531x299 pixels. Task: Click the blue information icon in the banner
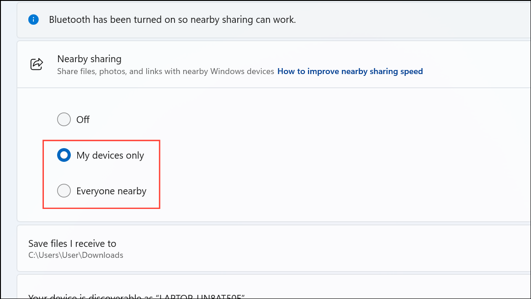point(33,19)
